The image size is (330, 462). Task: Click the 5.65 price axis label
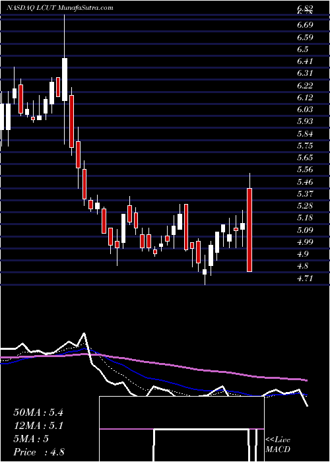(x=305, y=158)
